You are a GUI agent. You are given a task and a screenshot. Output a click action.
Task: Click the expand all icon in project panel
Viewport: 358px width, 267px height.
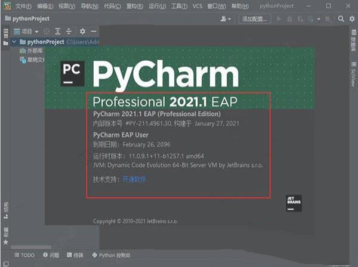pyautogui.click(x=58, y=31)
